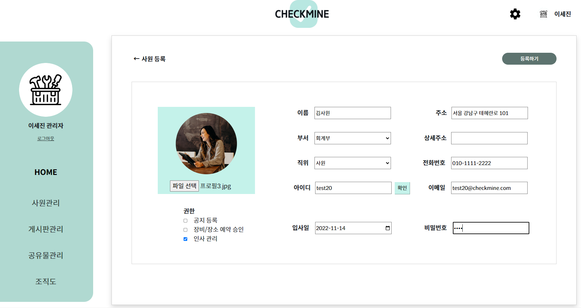This screenshot has height=308, width=581.
Task: Select 게시판관리 in the sidebar
Action: 46,229
